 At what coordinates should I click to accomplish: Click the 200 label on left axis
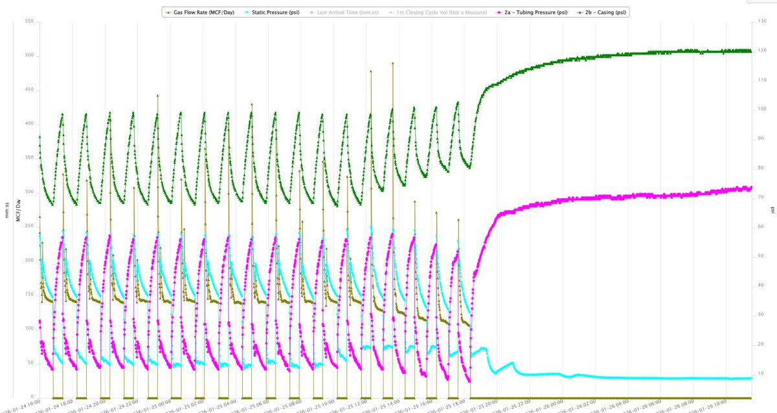coord(29,261)
